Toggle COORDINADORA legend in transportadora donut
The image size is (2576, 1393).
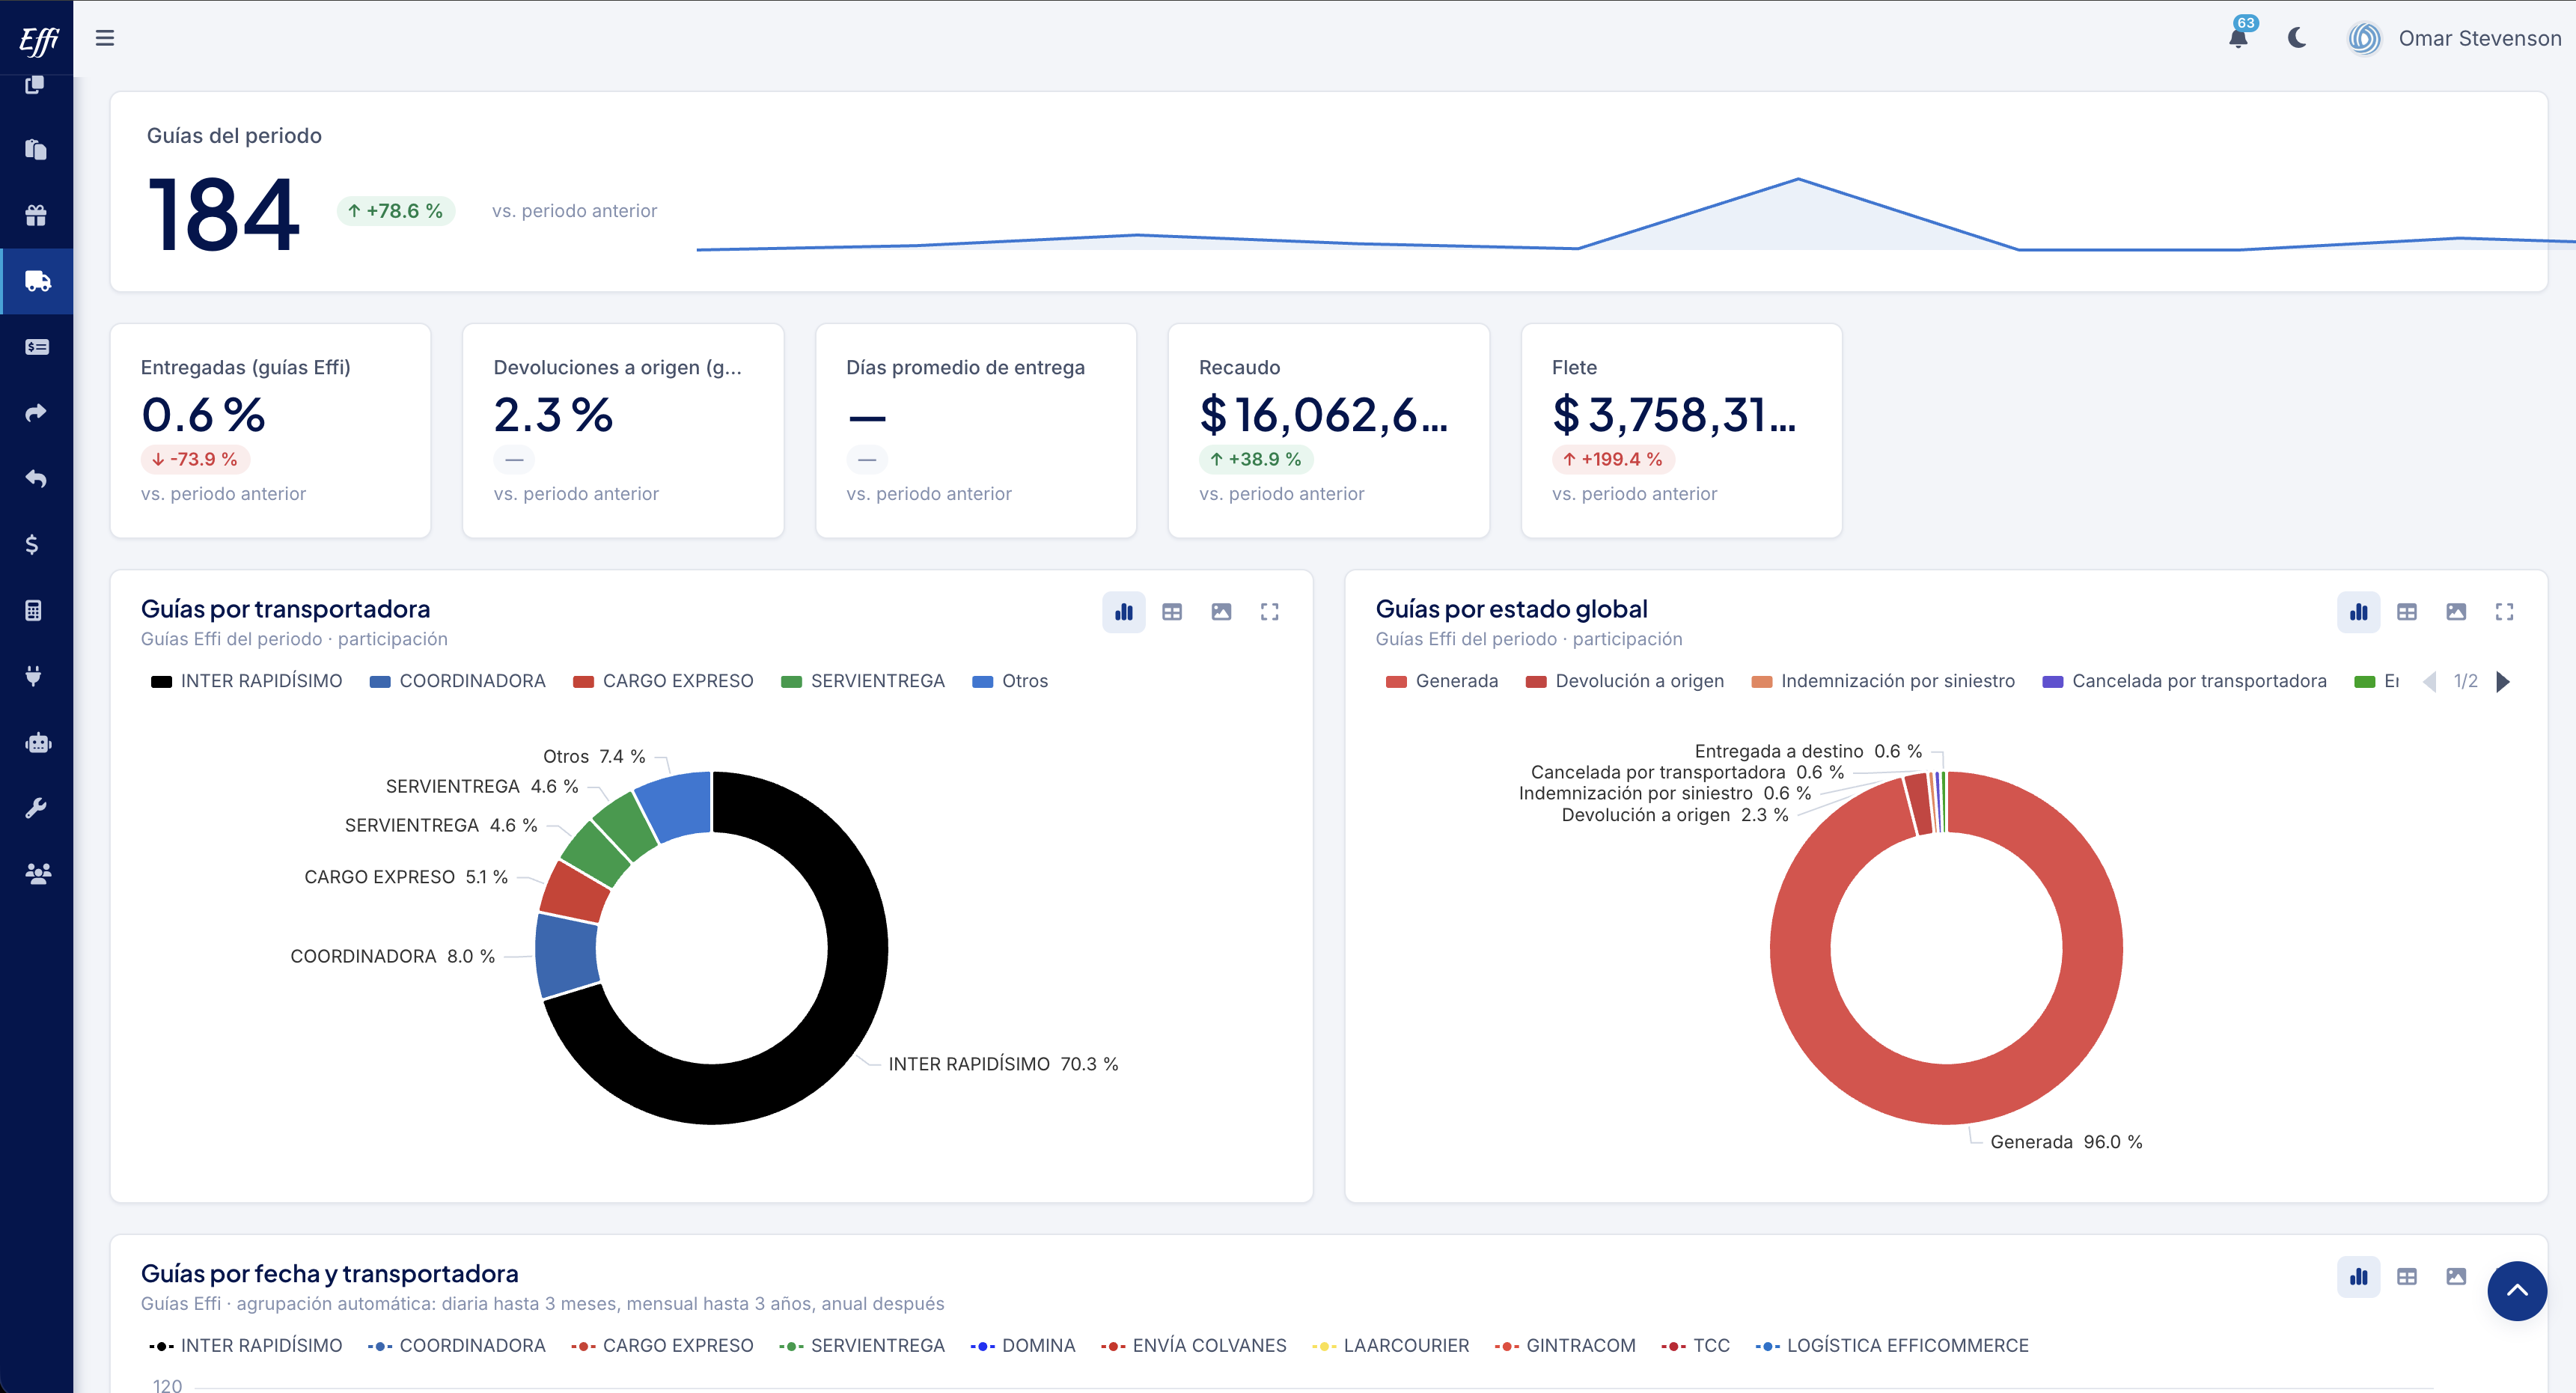[458, 681]
